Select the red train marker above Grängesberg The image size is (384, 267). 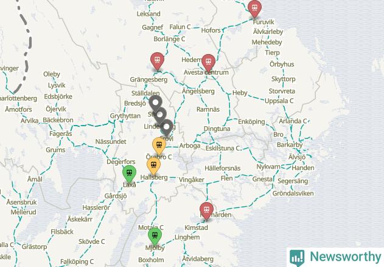point(157,61)
